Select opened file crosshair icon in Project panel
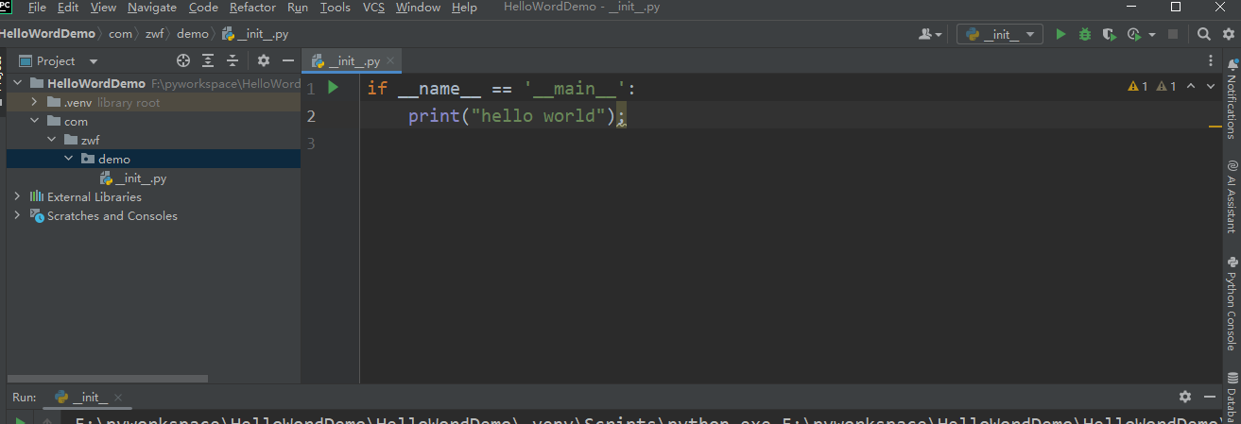Screen dimensions: 1241x424 coord(184,60)
